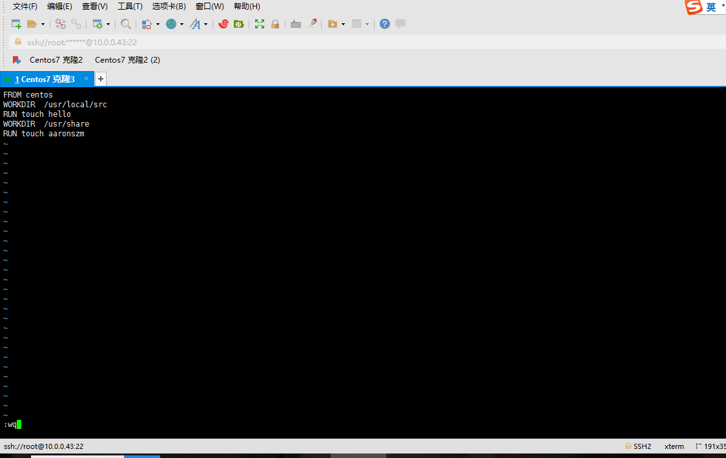726x458 pixels.
Task: Open Centos7 克隆2 (2) quick session link
Action: [x=128, y=60]
